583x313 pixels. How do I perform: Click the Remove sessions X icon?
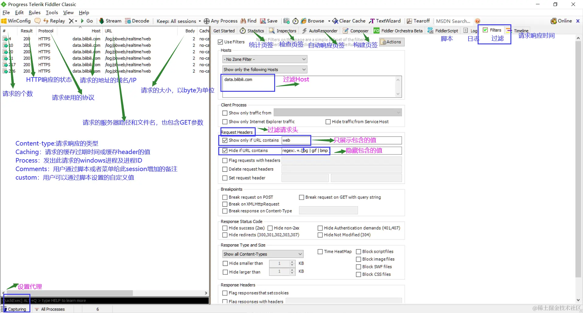click(71, 21)
